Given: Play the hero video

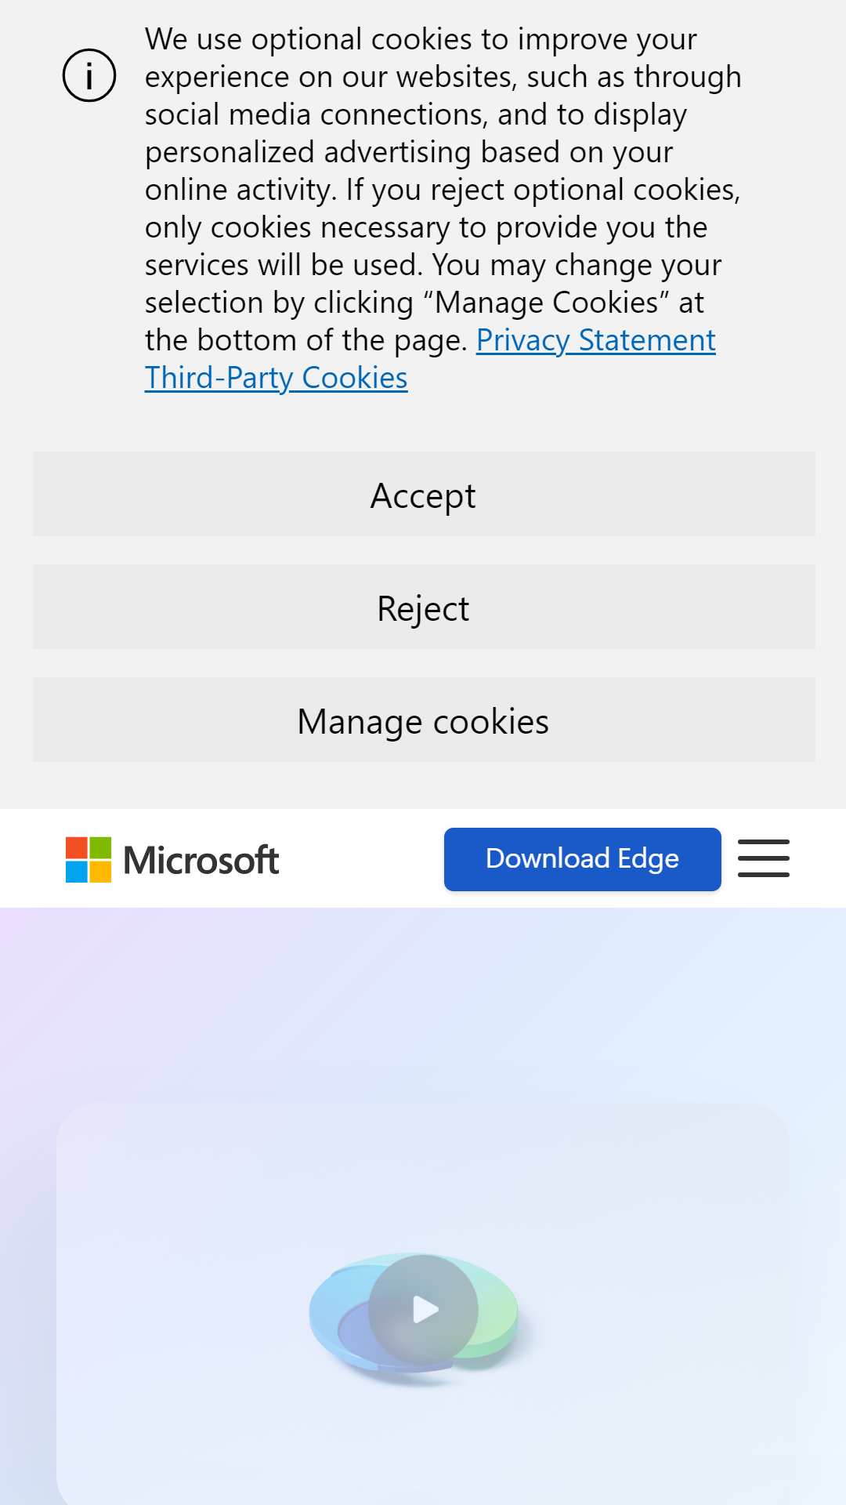Looking at the screenshot, I should pyautogui.click(x=424, y=1309).
